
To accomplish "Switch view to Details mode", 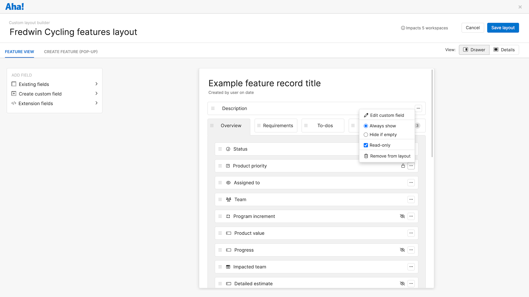I will [504, 50].
